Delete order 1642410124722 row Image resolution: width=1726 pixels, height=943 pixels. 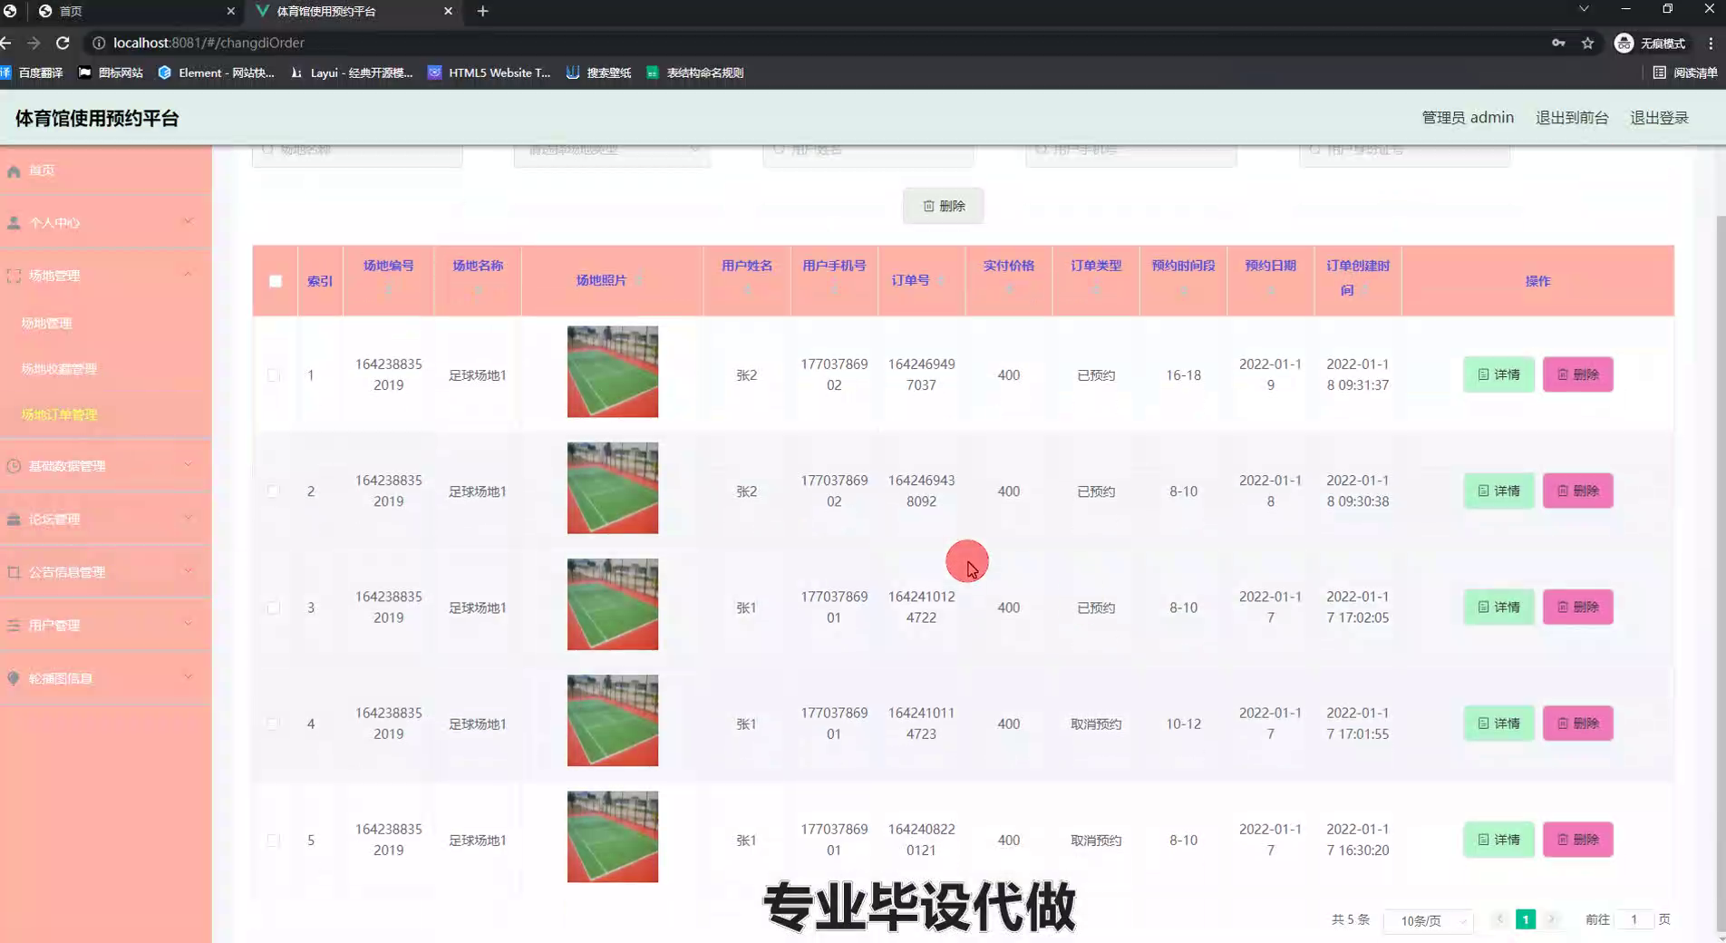pos(1577,607)
